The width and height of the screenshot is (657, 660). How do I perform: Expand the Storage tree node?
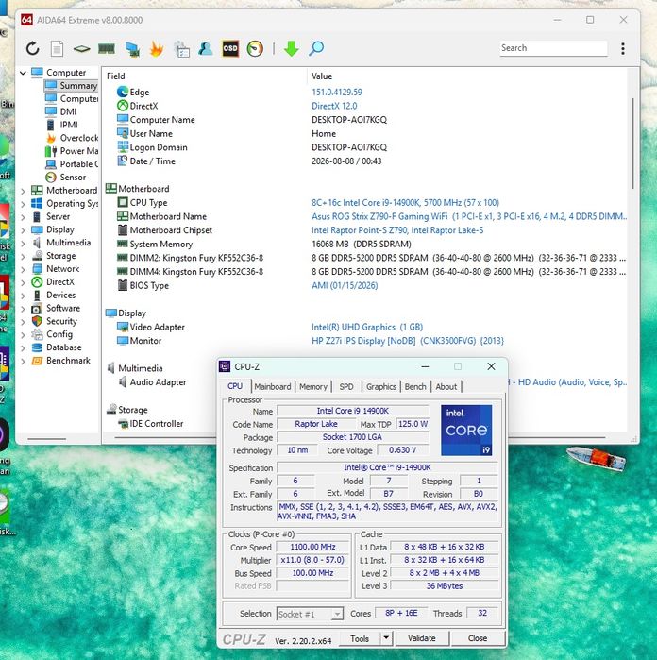(24, 256)
